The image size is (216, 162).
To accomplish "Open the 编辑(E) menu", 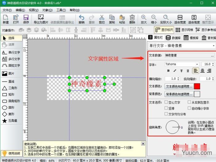I will point(20,10).
